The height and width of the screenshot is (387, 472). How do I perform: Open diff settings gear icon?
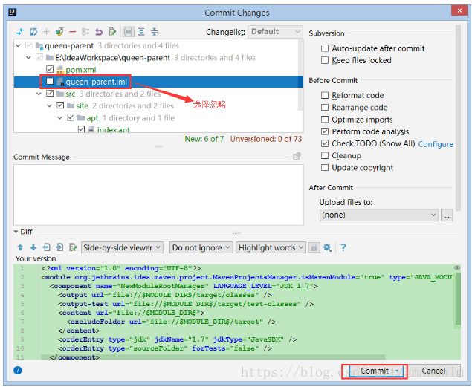327,248
